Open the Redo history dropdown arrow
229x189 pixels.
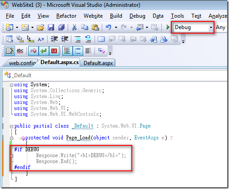pyautogui.click(x=131, y=28)
